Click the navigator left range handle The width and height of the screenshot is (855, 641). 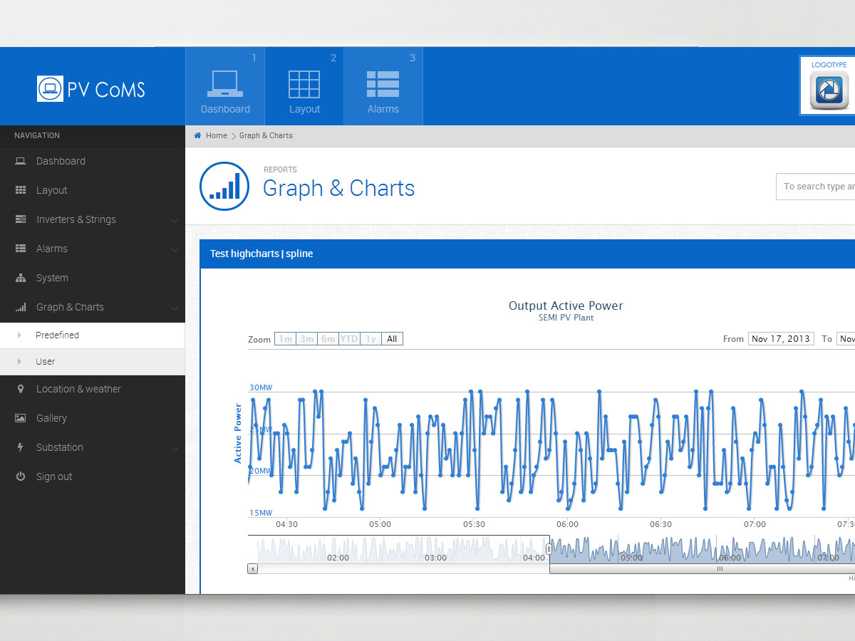tap(549, 549)
